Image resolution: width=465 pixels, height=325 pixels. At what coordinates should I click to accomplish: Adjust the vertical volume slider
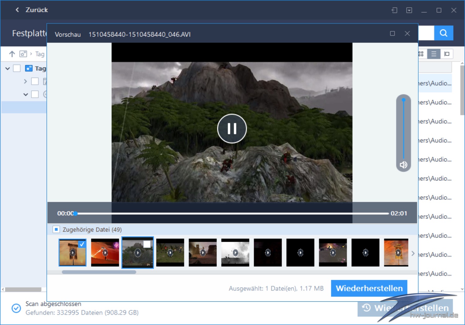(403, 129)
